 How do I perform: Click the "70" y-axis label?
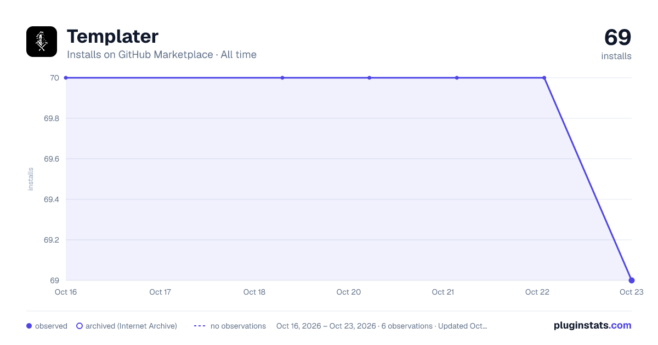(x=55, y=78)
